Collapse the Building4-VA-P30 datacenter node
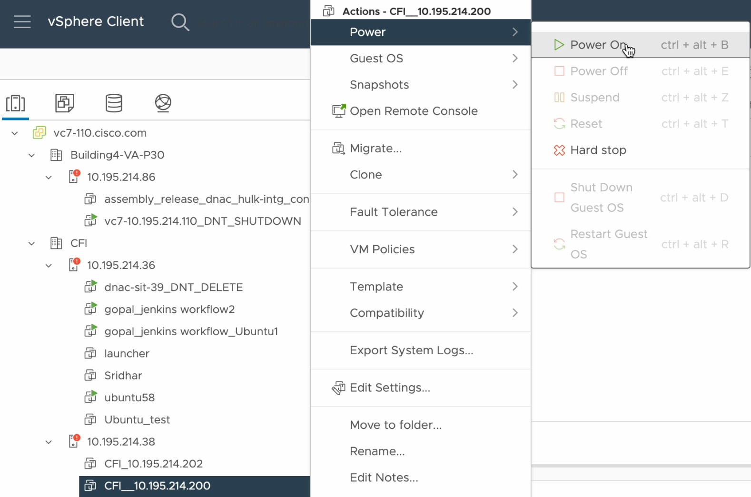751x497 pixels. coord(31,155)
